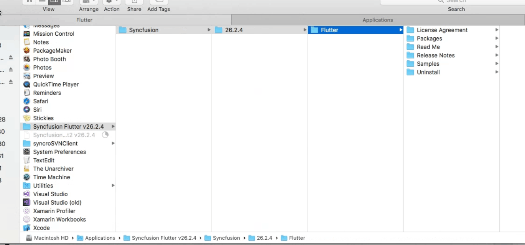Screen dimensions: 525x245
Task: Select Syncfusion...t2 v26.2.4 copying item
Action: coord(68,135)
